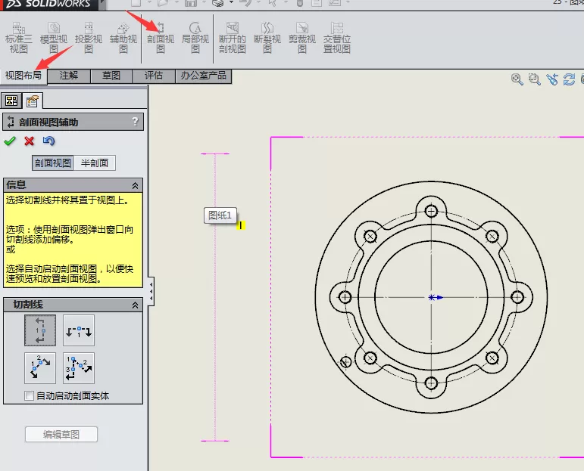The width and height of the screenshot is (584, 471).
Task: Select the Detail View (局部视图) tool
Action: [x=195, y=38]
